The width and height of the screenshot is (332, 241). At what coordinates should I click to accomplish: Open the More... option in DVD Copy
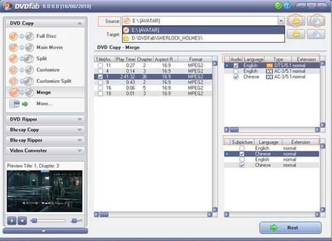(46, 104)
